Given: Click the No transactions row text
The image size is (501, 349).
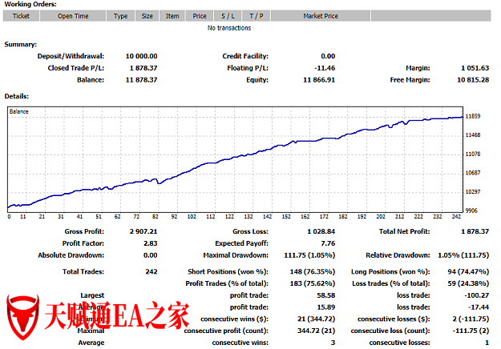Looking at the screenshot, I should [229, 28].
